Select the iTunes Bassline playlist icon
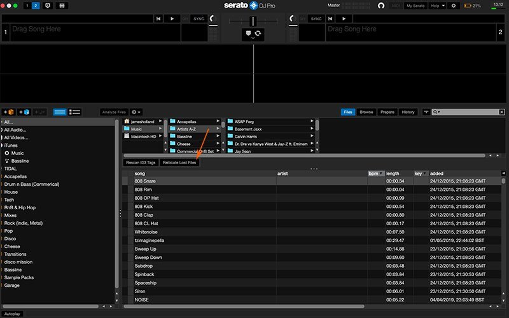Viewport: 509px width, 318px height. 7,161
